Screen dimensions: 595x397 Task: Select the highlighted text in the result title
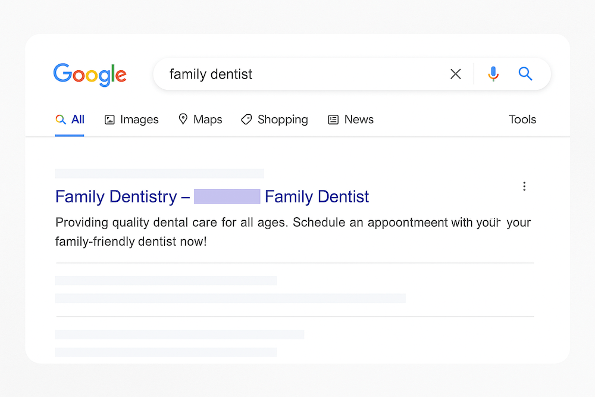[227, 196]
